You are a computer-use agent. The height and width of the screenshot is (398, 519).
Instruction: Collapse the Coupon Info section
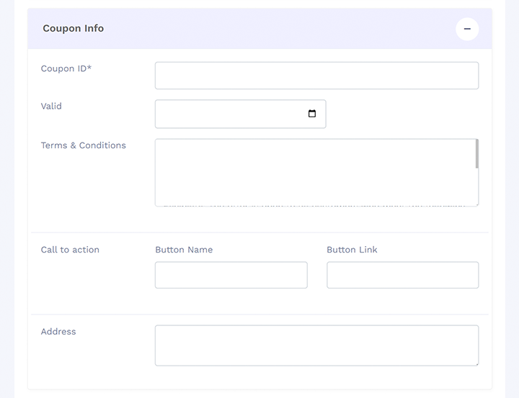click(x=467, y=29)
